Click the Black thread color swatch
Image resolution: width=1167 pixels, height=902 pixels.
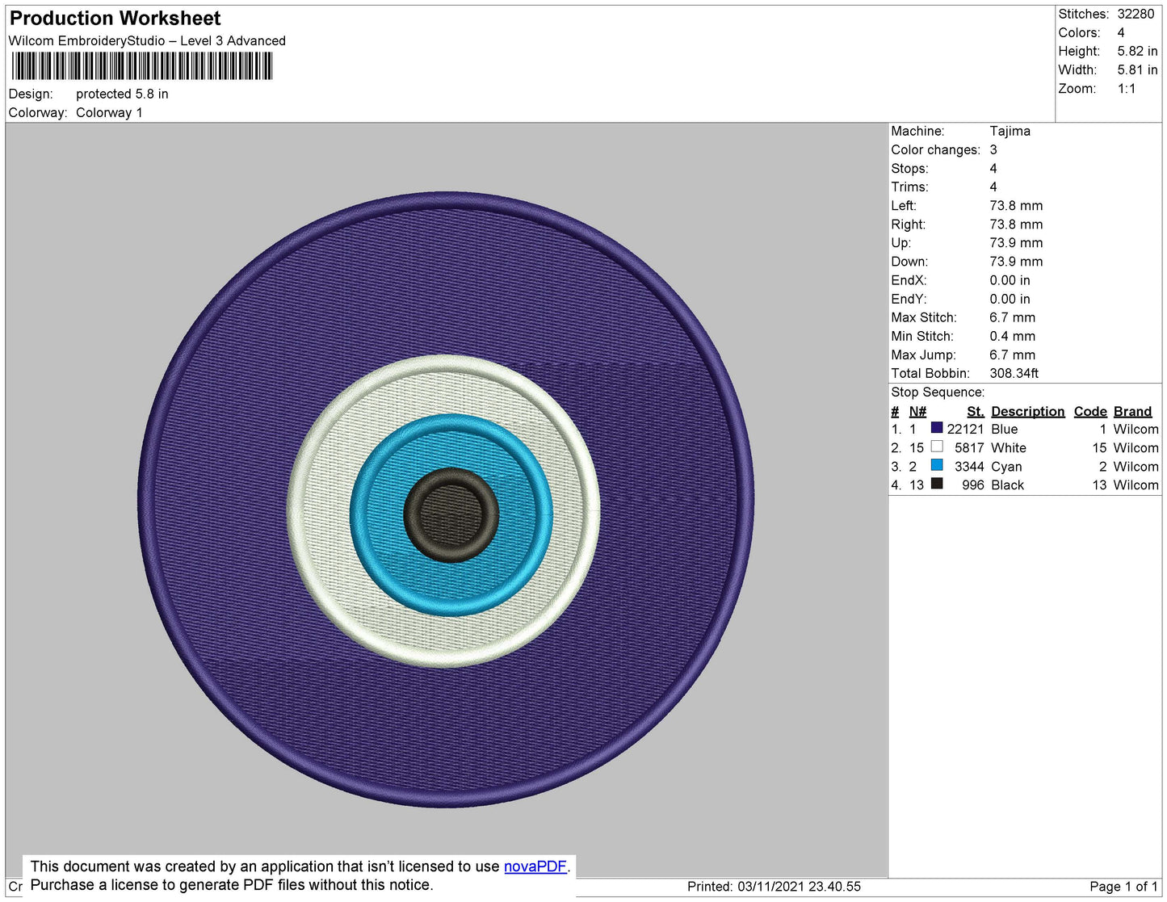(937, 484)
